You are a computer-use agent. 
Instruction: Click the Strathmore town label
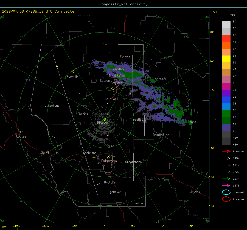click(133, 162)
